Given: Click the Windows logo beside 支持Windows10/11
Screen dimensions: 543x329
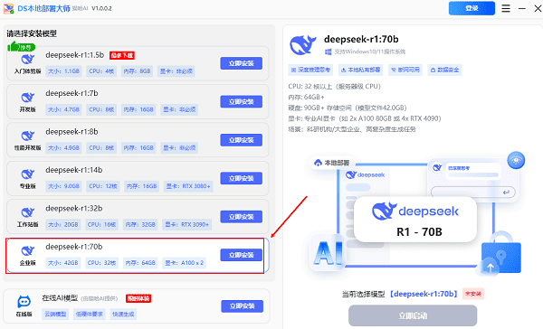Looking at the screenshot, I should [328, 52].
